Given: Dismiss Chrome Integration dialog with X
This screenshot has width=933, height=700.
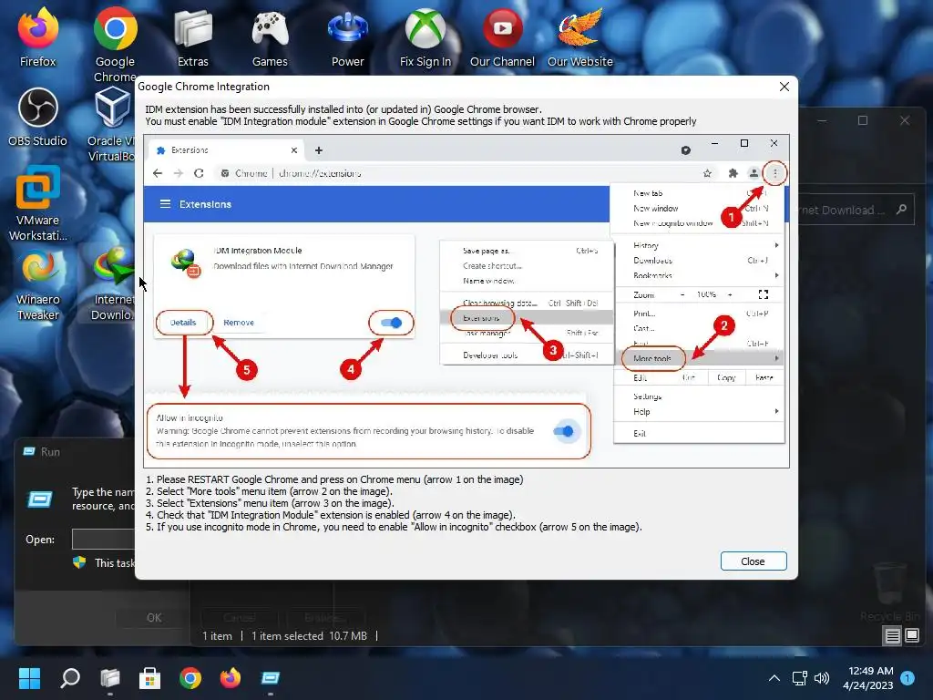Looking at the screenshot, I should coord(784,87).
